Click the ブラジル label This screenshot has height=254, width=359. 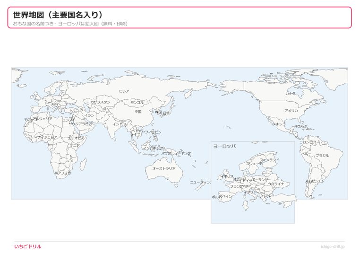point(322,156)
